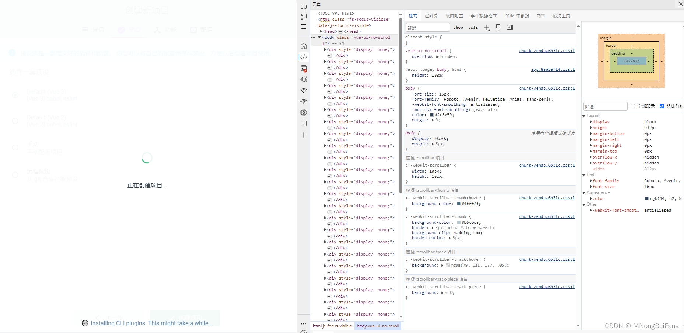Open css source link for ::-webkit-scrollbar rule

547,165
